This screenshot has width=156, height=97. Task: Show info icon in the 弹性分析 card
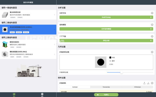pyautogui.click(x=152, y=36)
